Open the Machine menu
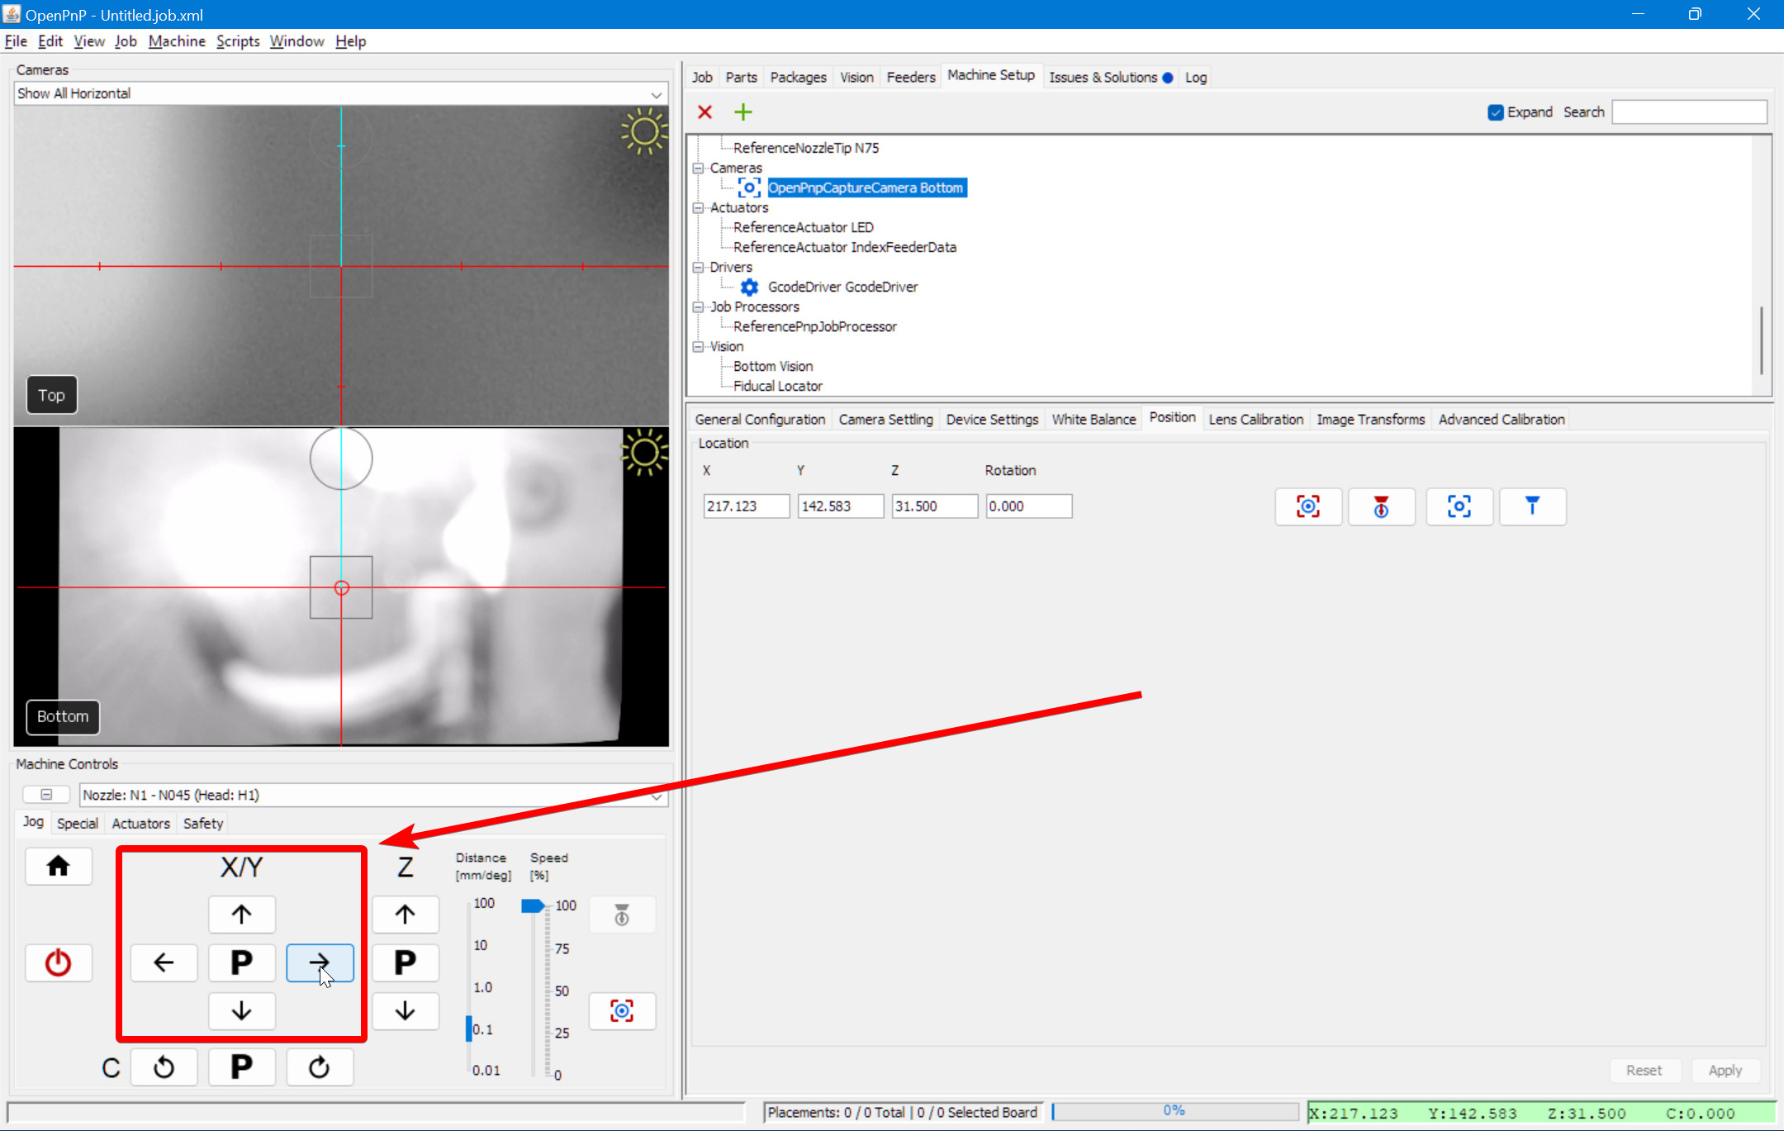 [177, 41]
